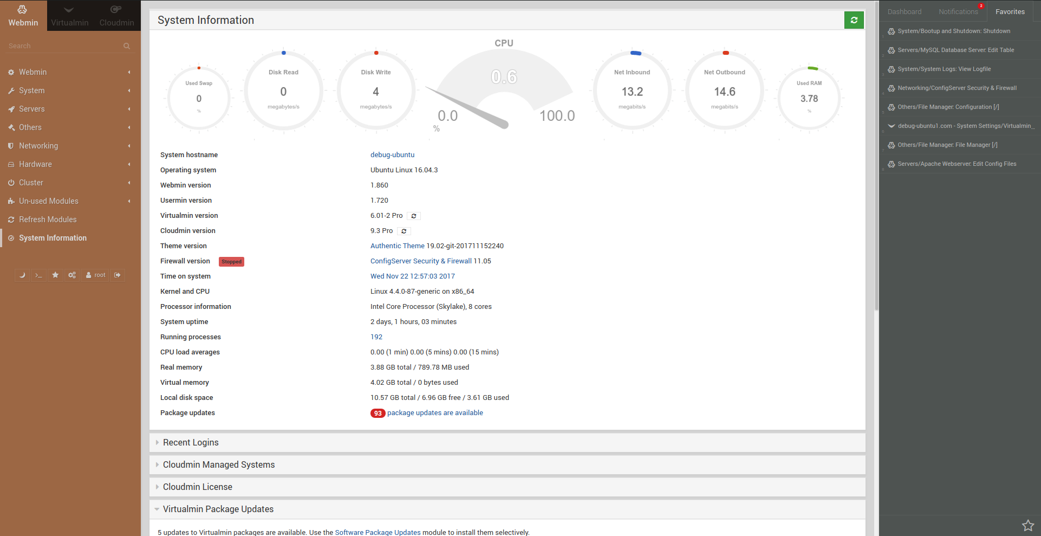
Task: Click the Used RAM gauge
Action: [809, 99]
